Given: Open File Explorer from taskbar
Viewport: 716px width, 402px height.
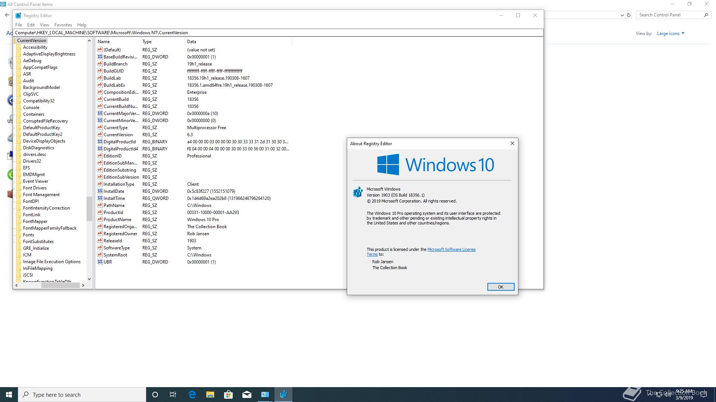Looking at the screenshot, I should click(210, 395).
